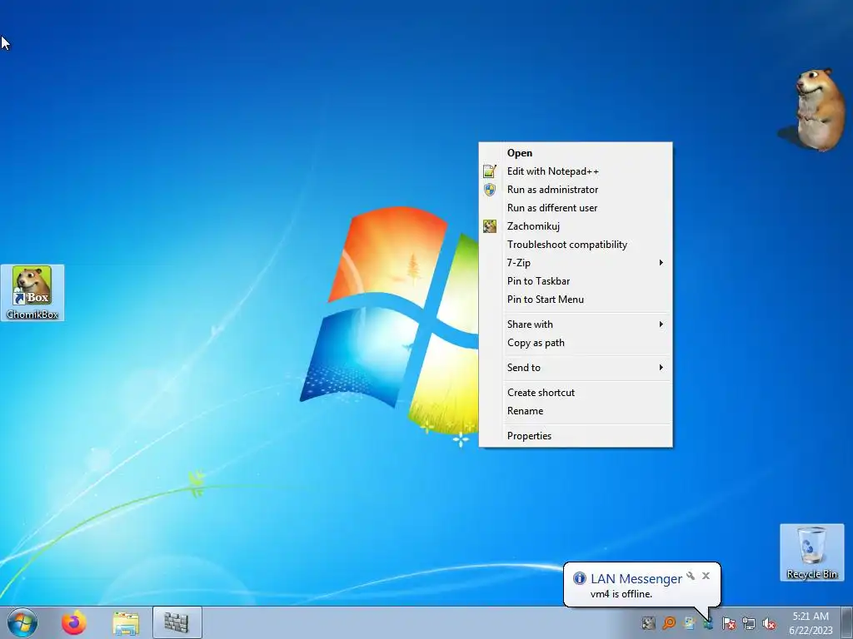The width and height of the screenshot is (853, 639).
Task: Open the Share with entry in the context menu
Action: (x=575, y=324)
